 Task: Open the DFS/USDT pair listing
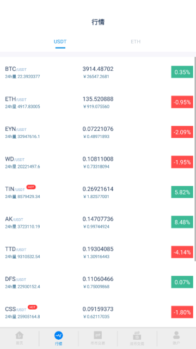click(x=97, y=282)
